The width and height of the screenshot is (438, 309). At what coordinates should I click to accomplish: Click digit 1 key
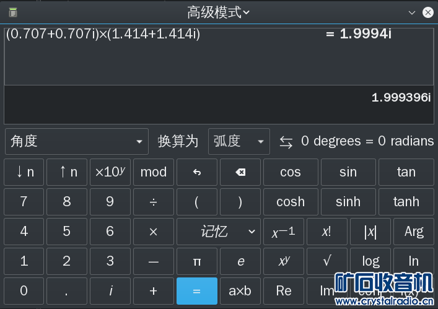tap(24, 261)
